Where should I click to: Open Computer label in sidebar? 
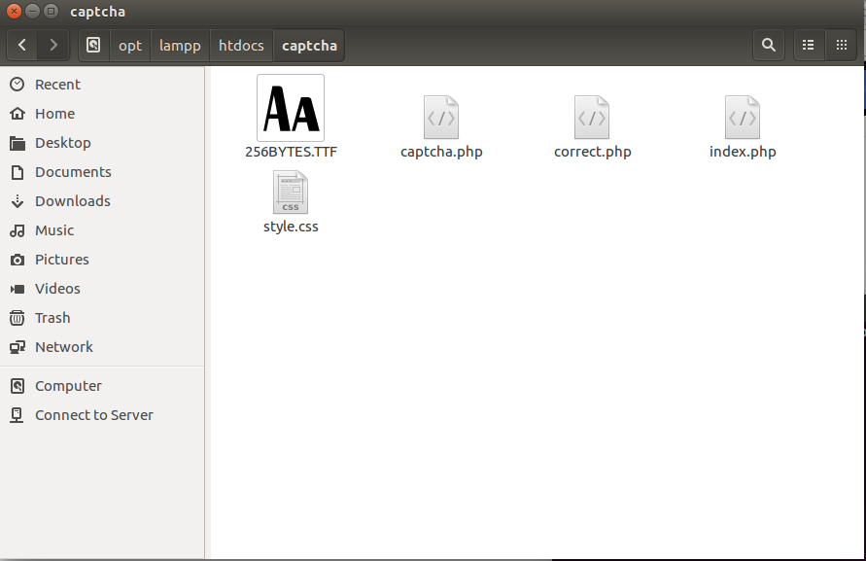(68, 386)
